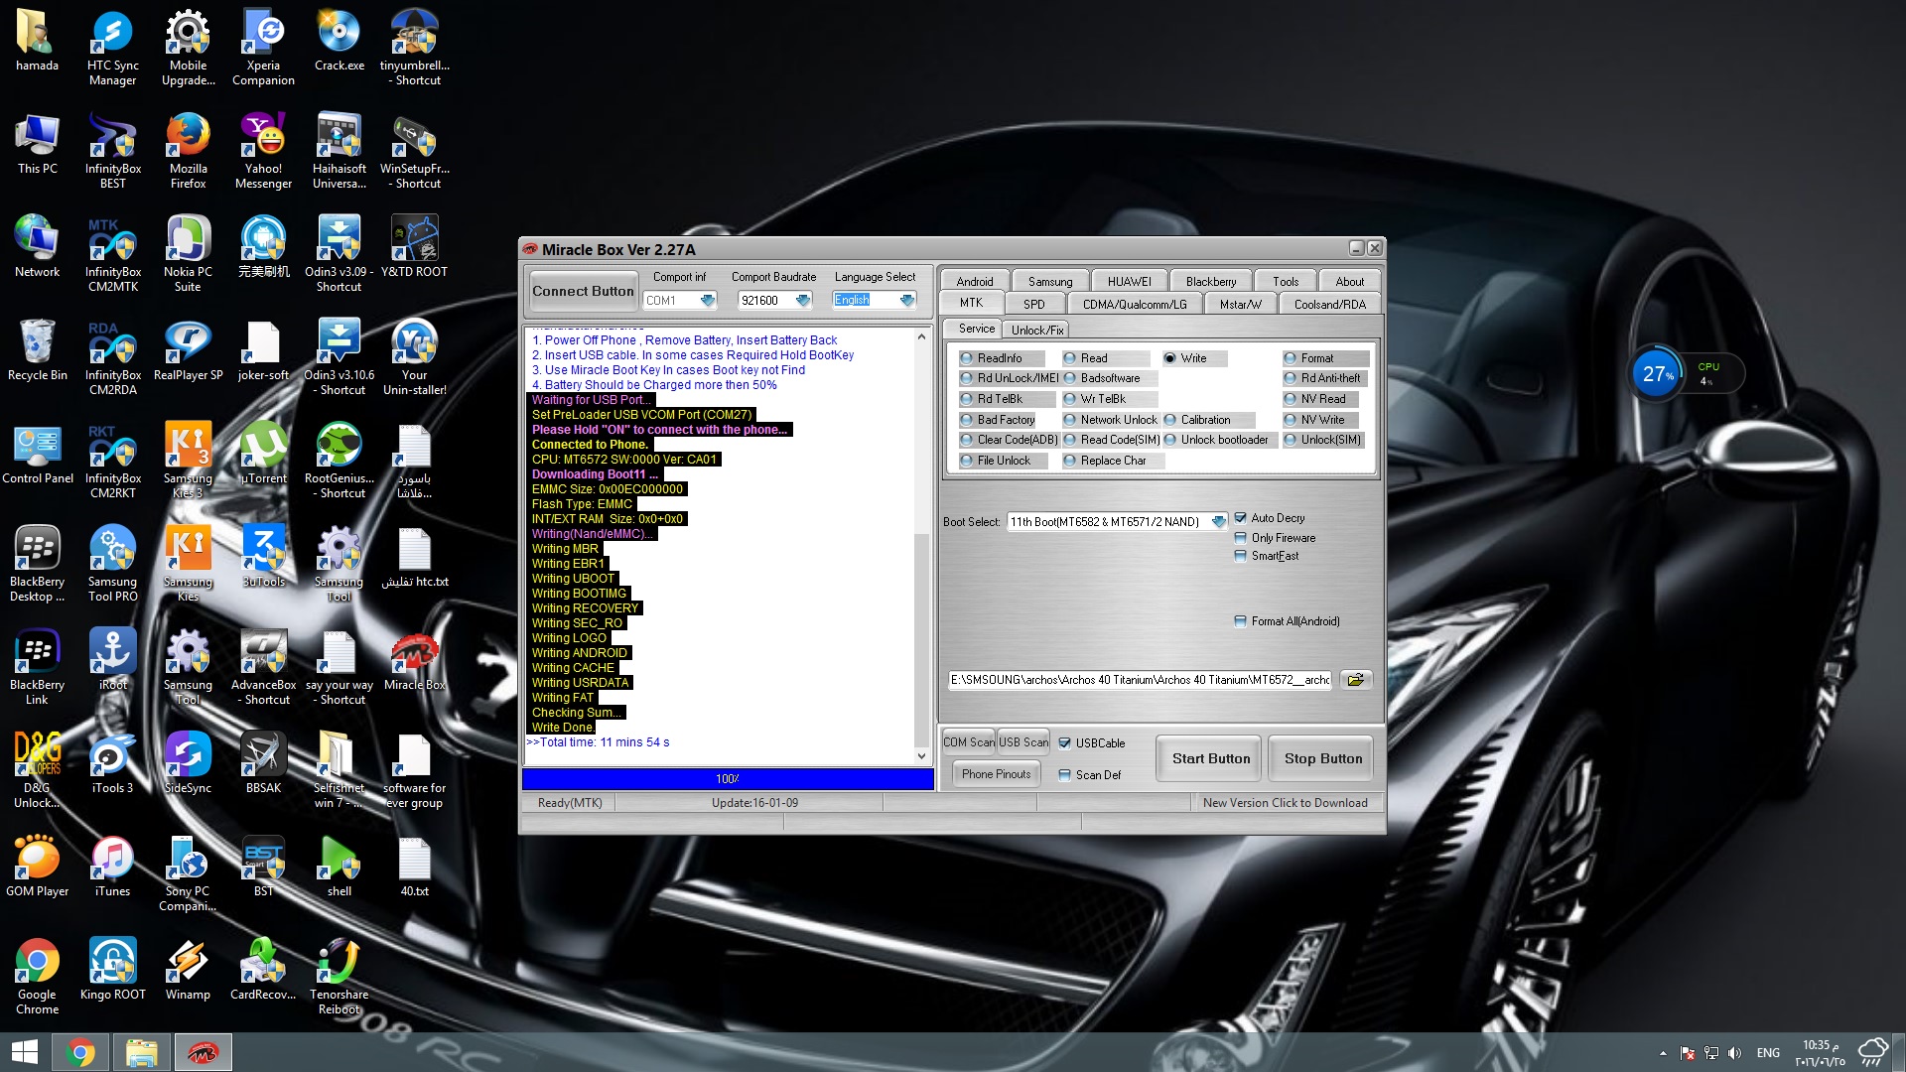Open Yahoo! Messenger desktop icon

(x=263, y=152)
